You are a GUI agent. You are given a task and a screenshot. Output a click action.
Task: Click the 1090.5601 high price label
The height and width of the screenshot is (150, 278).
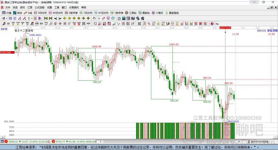click(x=35, y=35)
